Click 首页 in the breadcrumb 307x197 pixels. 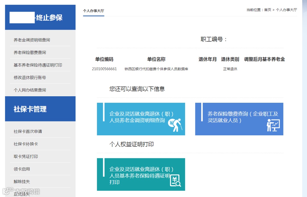pyautogui.click(x=268, y=10)
